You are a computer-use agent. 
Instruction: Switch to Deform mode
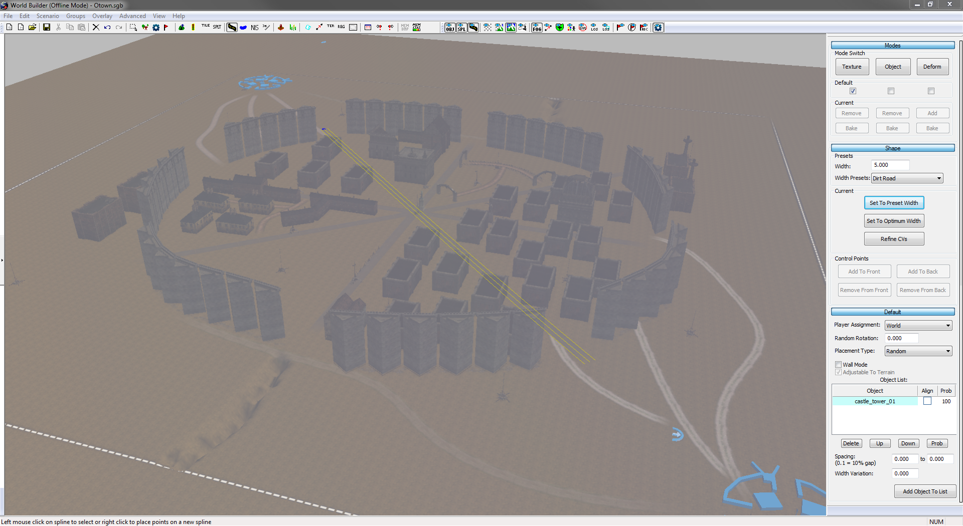point(932,67)
